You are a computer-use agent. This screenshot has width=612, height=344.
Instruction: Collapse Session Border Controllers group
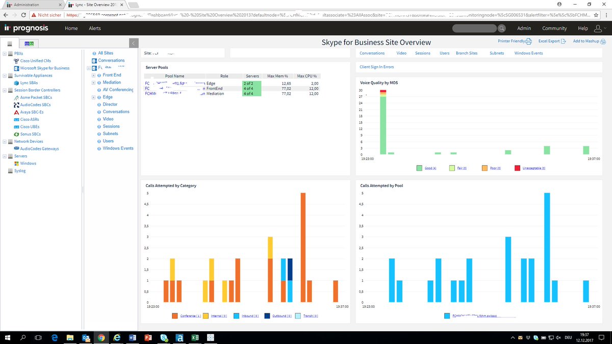(5, 90)
